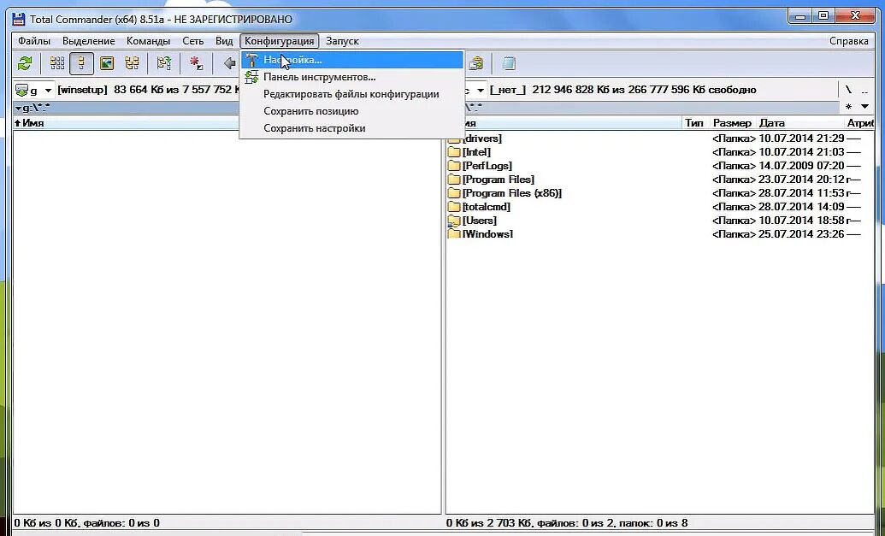The width and height of the screenshot is (885, 536).
Task: Click the g drive icon in left panel
Action: coord(21,90)
